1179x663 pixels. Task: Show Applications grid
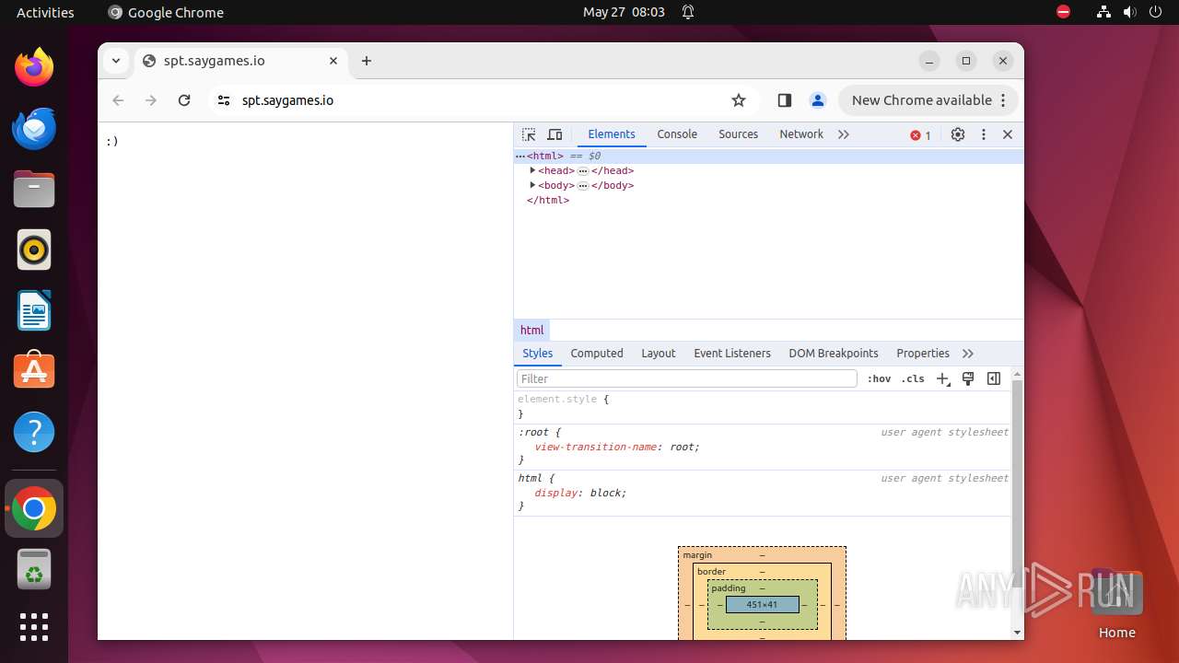pyautogui.click(x=34, y=627)
